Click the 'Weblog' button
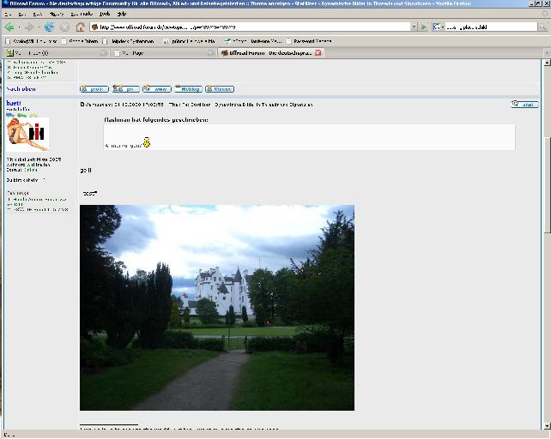Viewport: 551px width, 439px height. (x=188, y=89)
